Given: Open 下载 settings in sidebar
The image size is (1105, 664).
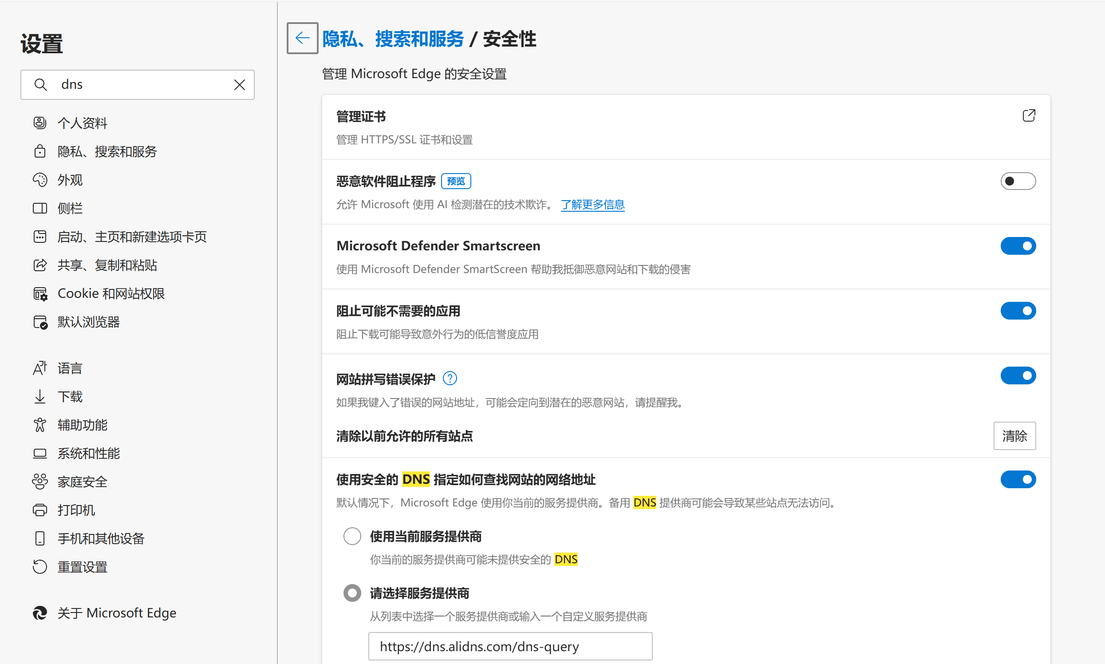Looking at the screenshot, I should 70,396.
